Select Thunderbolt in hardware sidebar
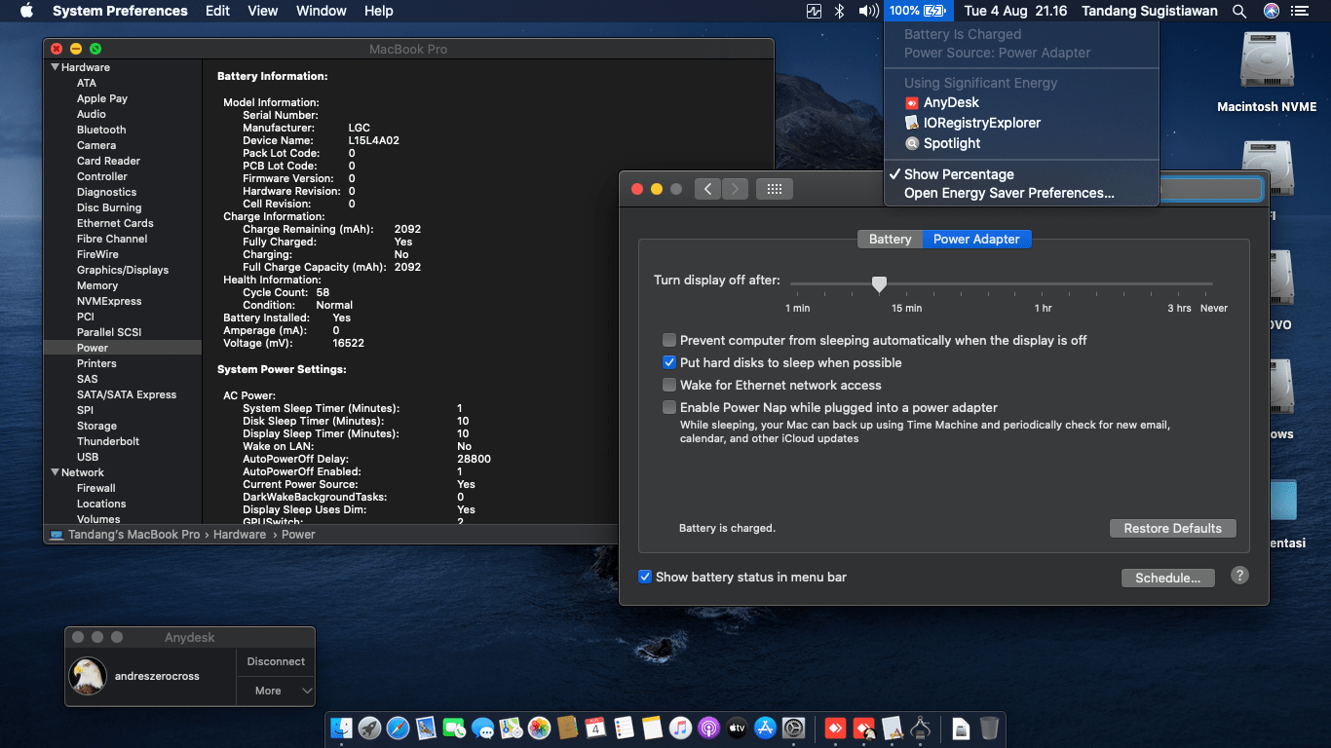This screenshot has height=748, width=1331. coord(108,441)
